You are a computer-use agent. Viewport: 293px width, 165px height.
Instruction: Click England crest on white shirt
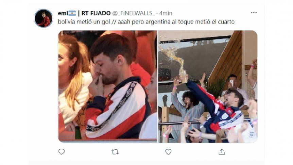point(251,134)
